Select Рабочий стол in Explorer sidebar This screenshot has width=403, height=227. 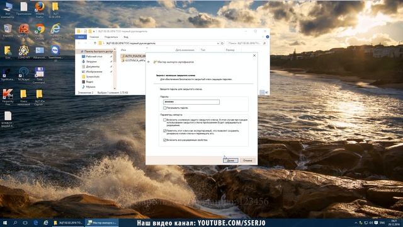click(94, 56)
